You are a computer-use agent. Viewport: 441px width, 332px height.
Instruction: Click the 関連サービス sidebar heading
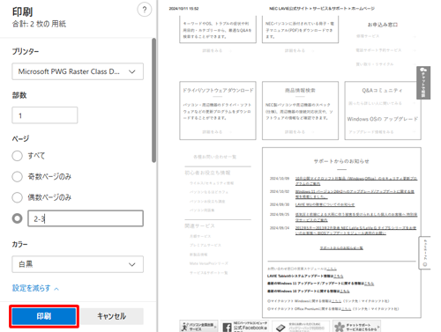tap(199, 225)
